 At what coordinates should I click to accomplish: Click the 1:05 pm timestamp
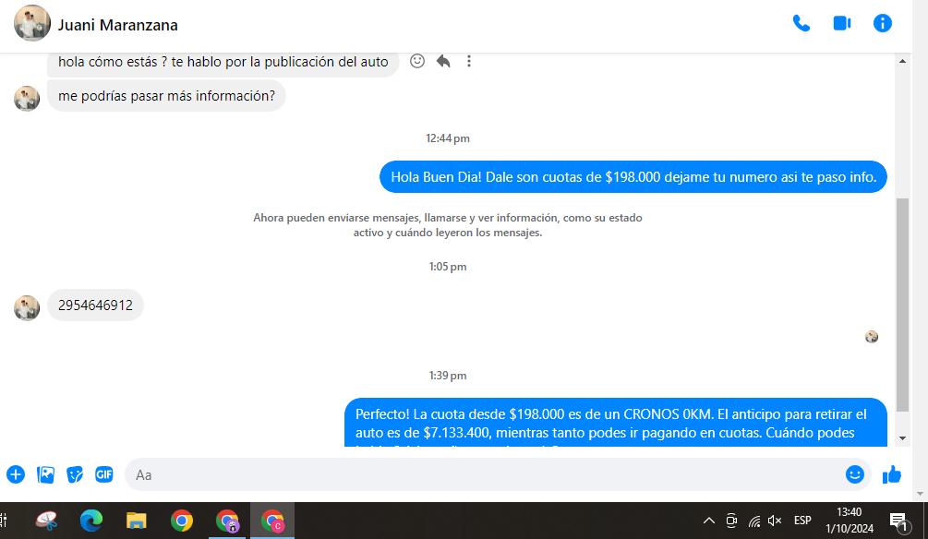(x=448, y=267)
